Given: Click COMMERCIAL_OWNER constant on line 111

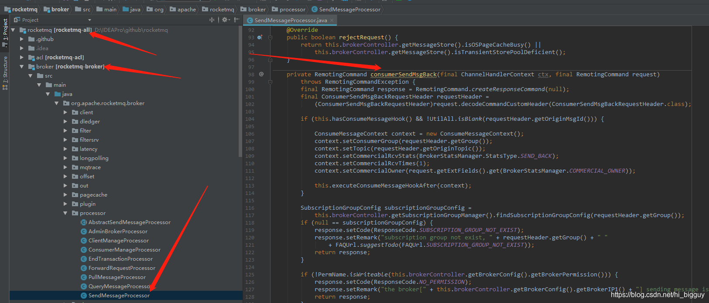Looking at the screenshot, I should point(597,171).
